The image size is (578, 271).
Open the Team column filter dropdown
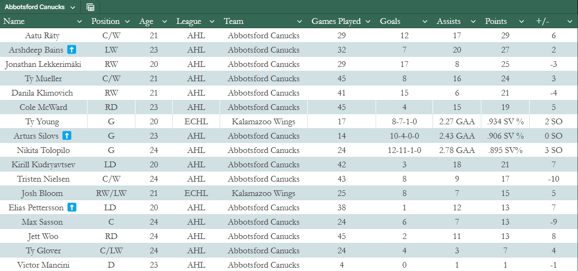pos(300,22)
